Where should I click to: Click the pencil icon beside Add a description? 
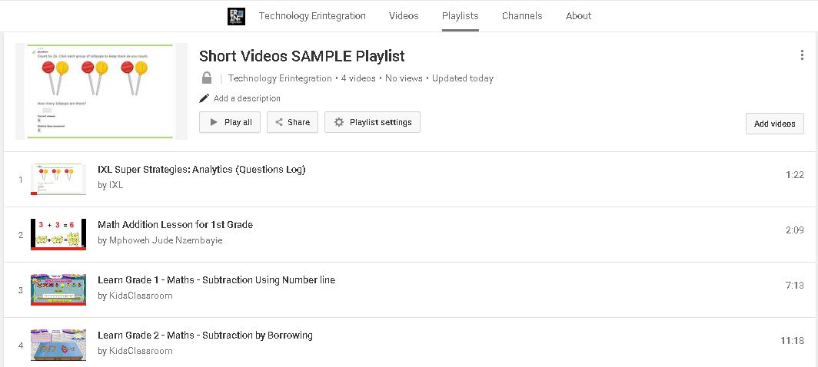pyautogui.click(x=204, y=98)
